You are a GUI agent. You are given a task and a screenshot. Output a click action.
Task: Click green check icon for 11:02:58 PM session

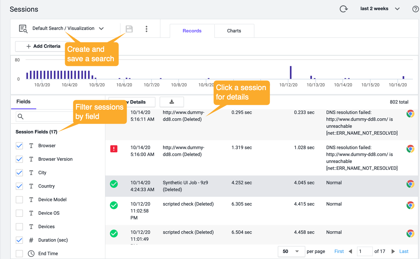[x=114, y=205]
